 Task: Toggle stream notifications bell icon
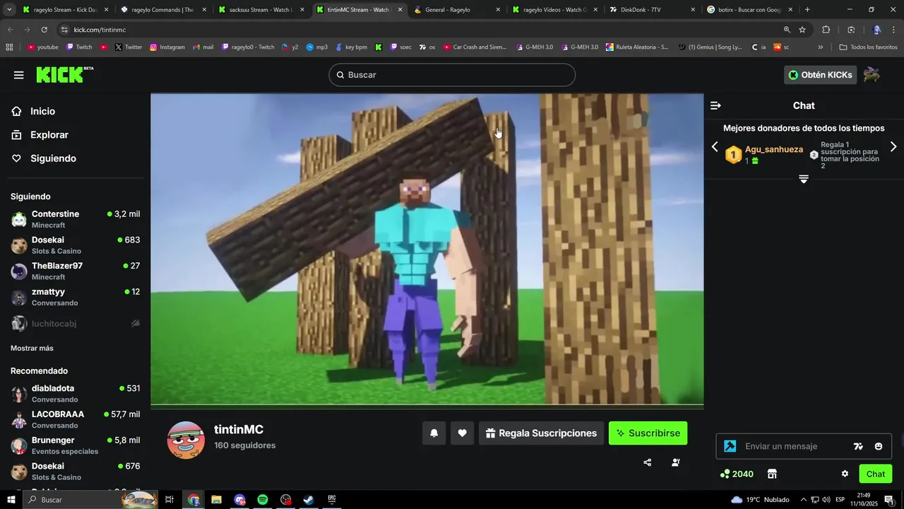click(x=434, y=433)
